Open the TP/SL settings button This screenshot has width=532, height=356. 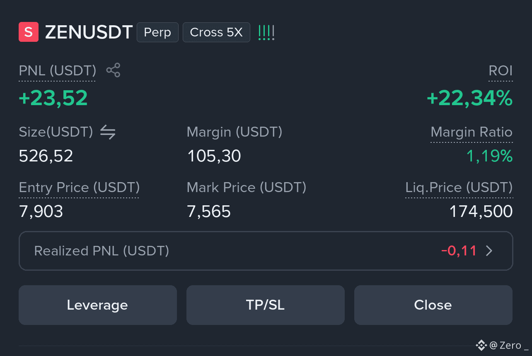266,305
